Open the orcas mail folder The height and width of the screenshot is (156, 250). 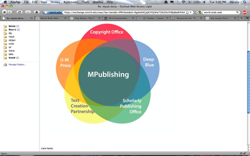click(x=11, y=43)
